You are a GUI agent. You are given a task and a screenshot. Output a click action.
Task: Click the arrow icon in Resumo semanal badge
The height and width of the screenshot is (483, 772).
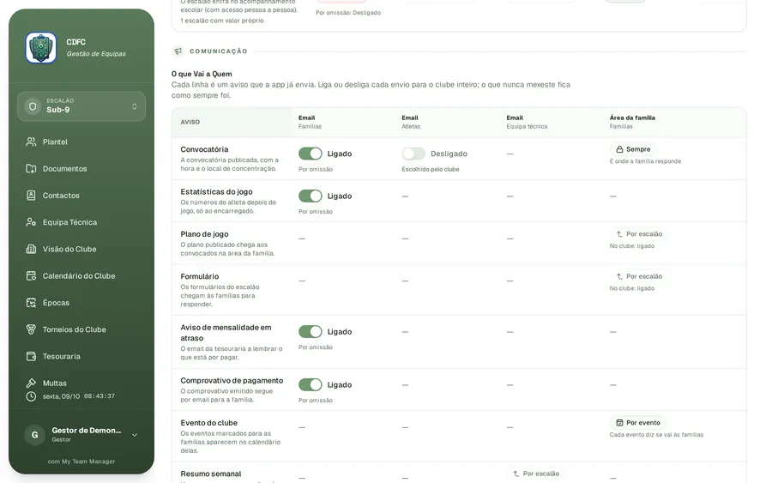[516, 474]
